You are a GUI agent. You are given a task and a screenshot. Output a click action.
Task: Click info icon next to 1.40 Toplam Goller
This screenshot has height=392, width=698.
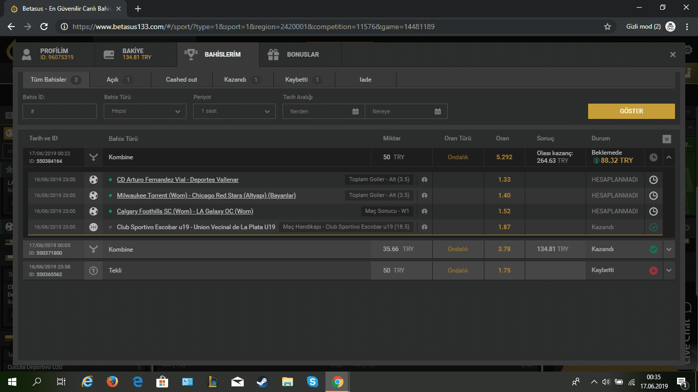point(424,195)
